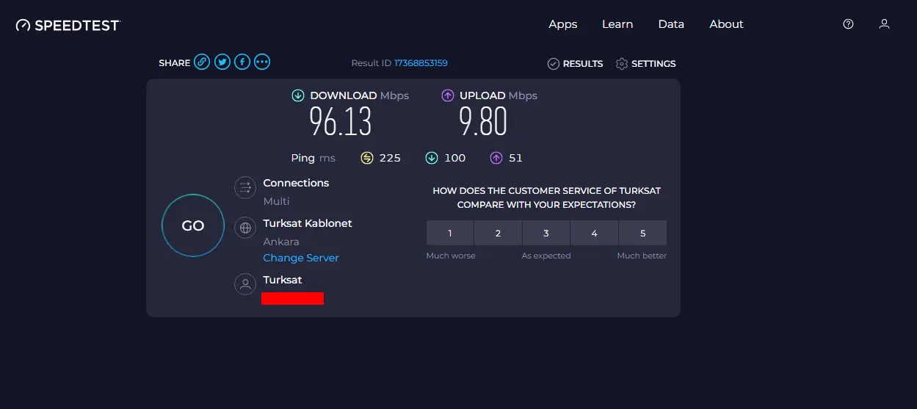The height and width of the screenshot is (409, 917).
Task: Share result via copy link icon
Action: 202,62
